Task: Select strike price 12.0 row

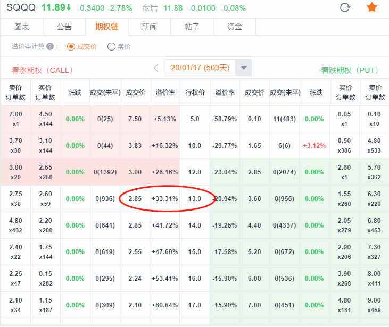Action: 195,172
